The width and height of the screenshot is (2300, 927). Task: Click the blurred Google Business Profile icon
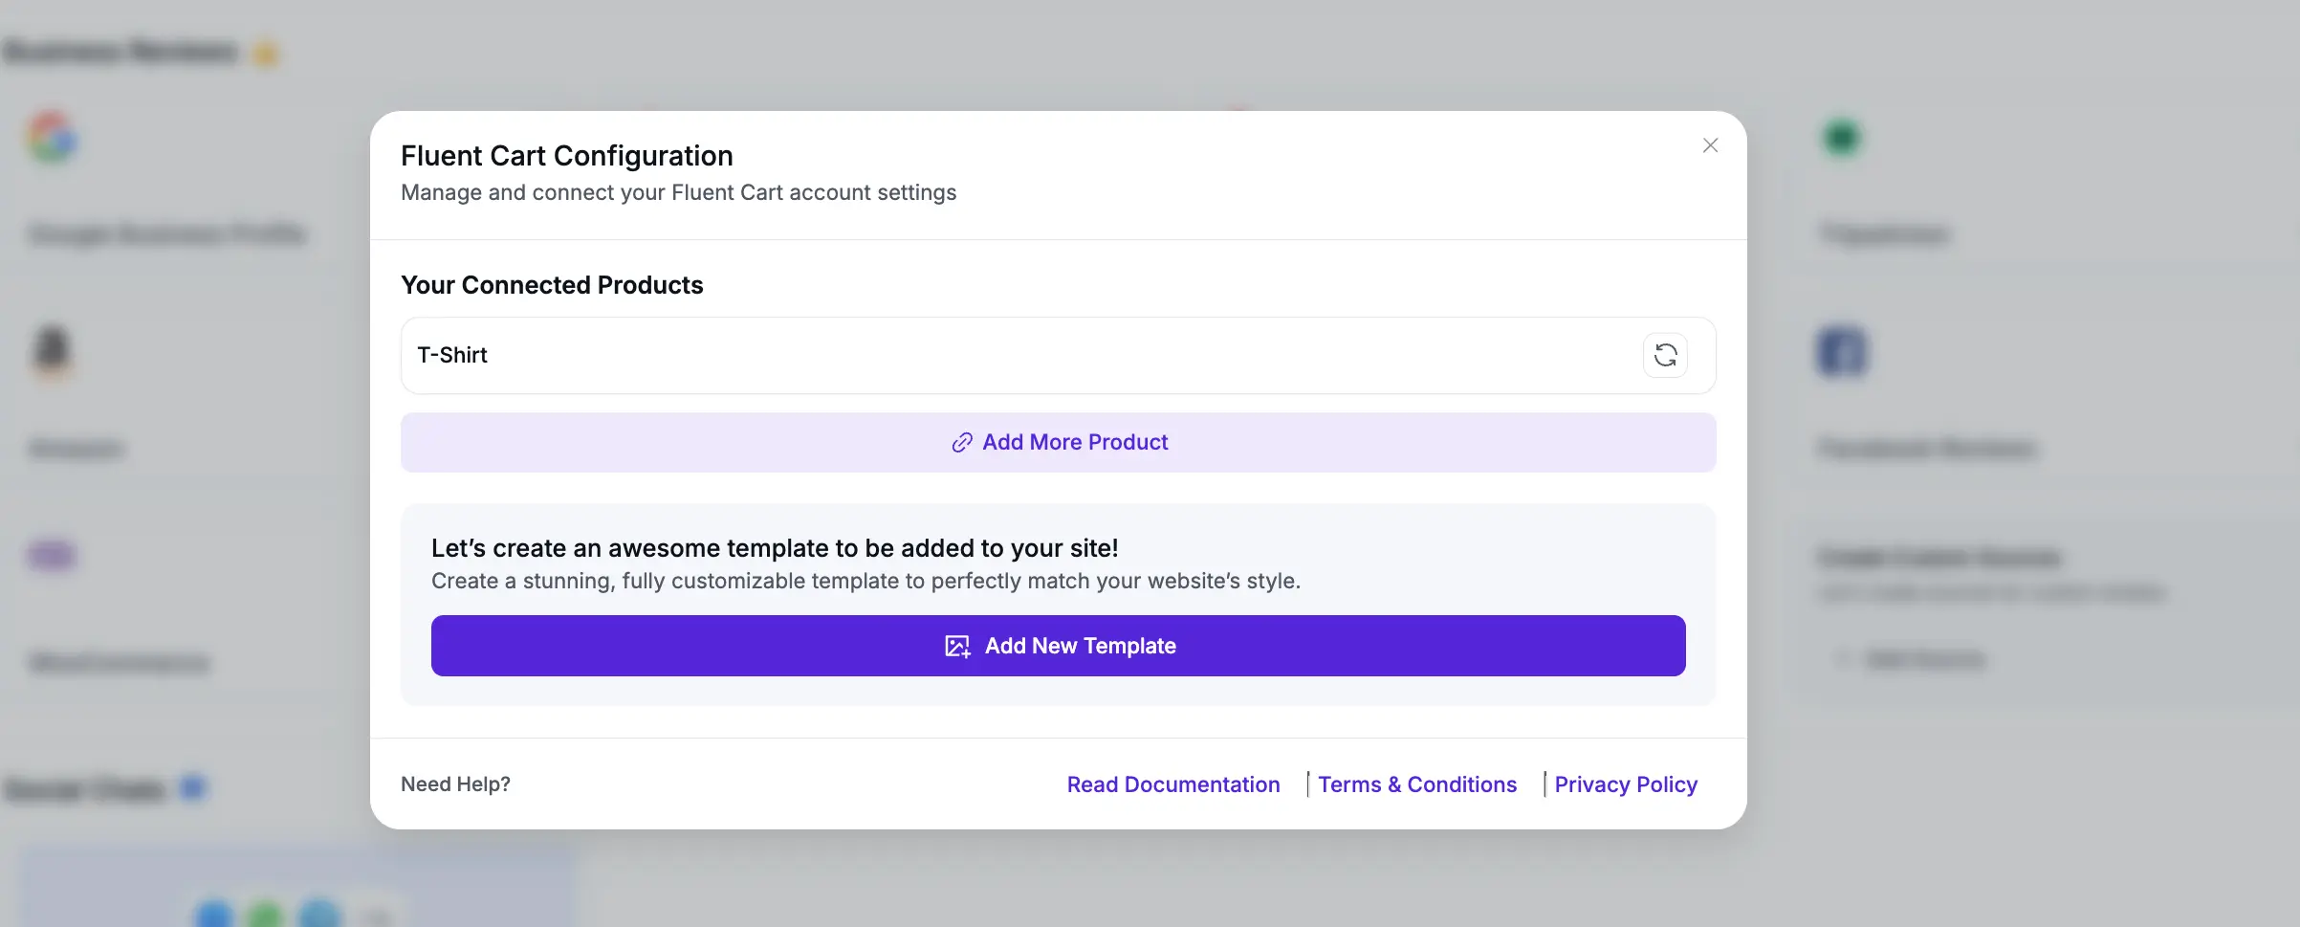pos(53,138)
